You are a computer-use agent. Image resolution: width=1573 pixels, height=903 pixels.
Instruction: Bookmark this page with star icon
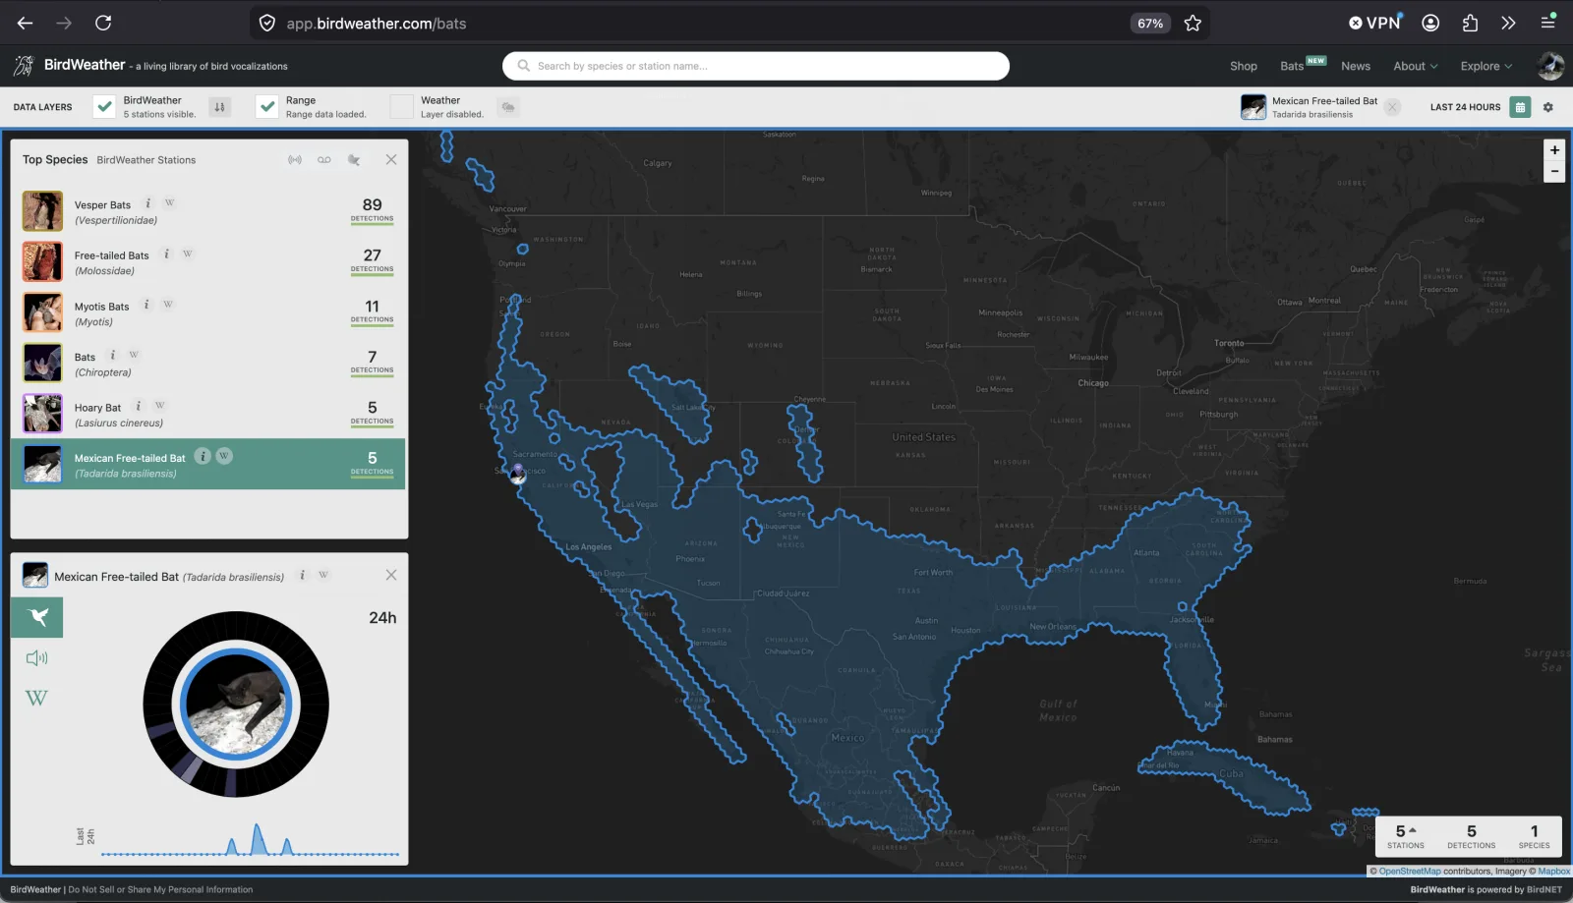point(1193,23)
